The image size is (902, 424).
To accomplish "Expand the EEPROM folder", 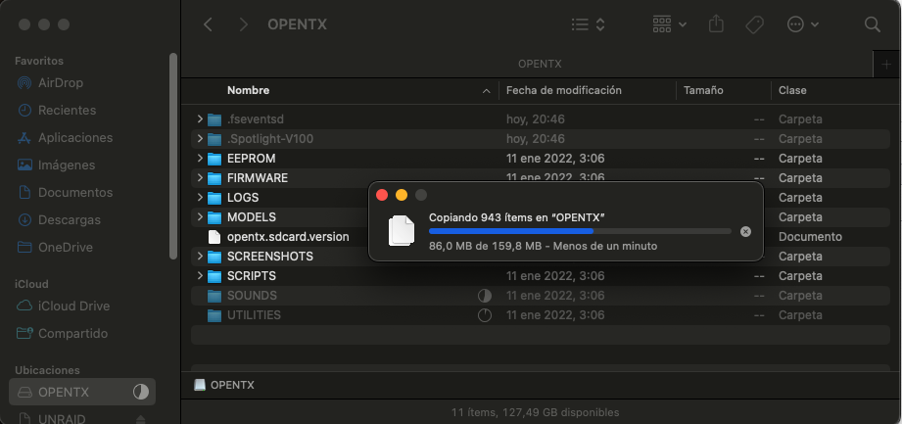I will 200,159.
